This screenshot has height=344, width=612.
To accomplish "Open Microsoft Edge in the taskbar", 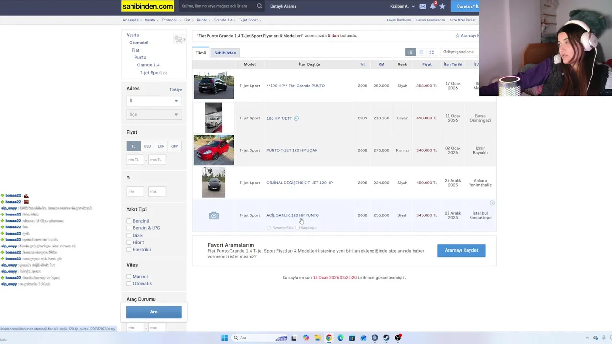I will click(x=340, y=338).
